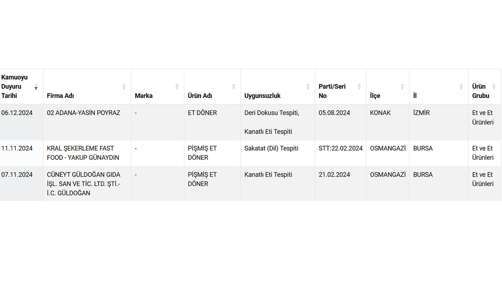
Task: Click sort icon in Marka column
Action: tap(177, 87)
